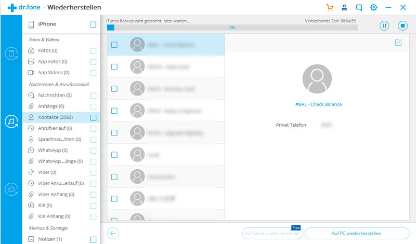Click the Fotos camera icon
This screenshot has height=244, width=416.
pos(31,50)
